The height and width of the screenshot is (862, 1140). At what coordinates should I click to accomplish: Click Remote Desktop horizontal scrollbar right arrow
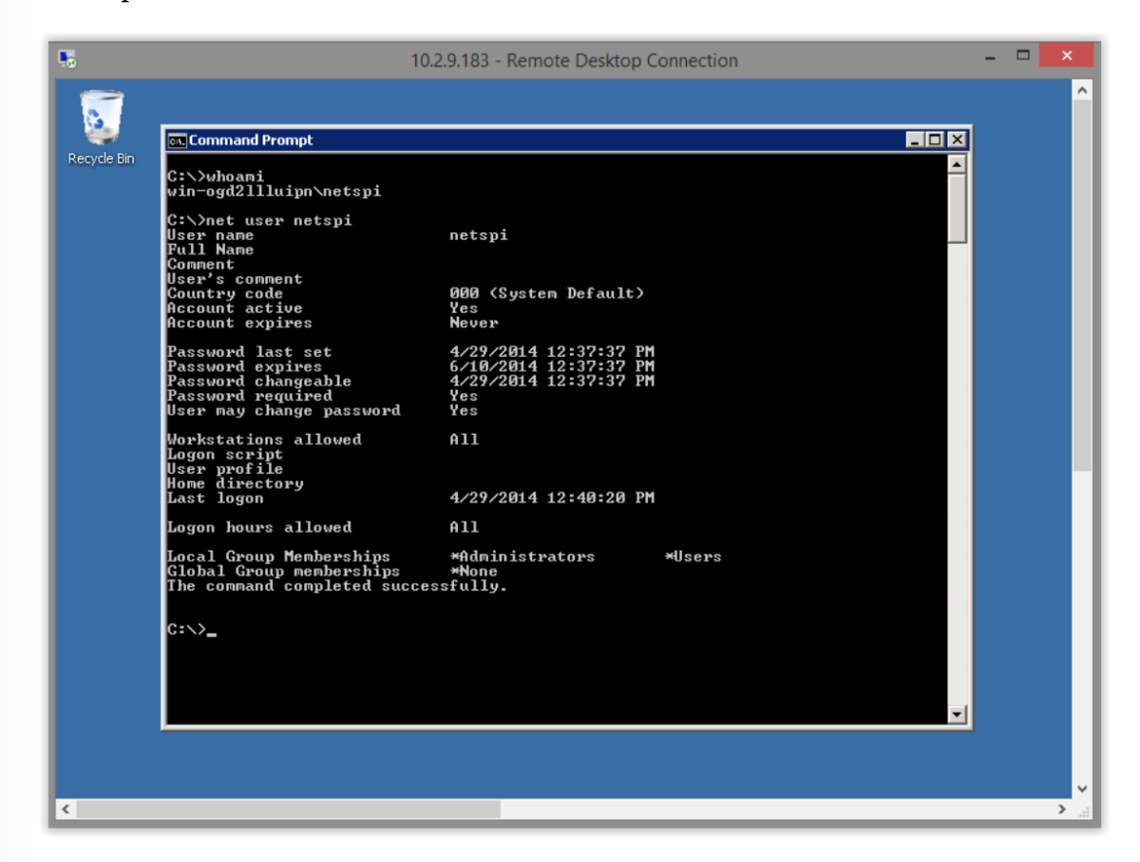point(1063,810)
